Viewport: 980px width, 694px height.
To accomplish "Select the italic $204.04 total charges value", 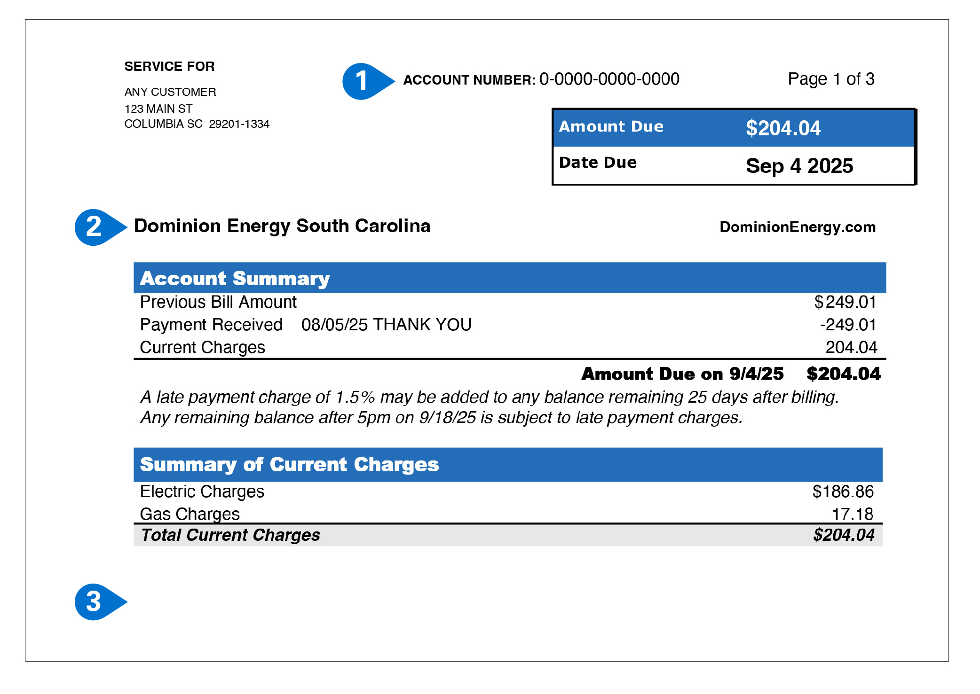I will click(844, 535).
